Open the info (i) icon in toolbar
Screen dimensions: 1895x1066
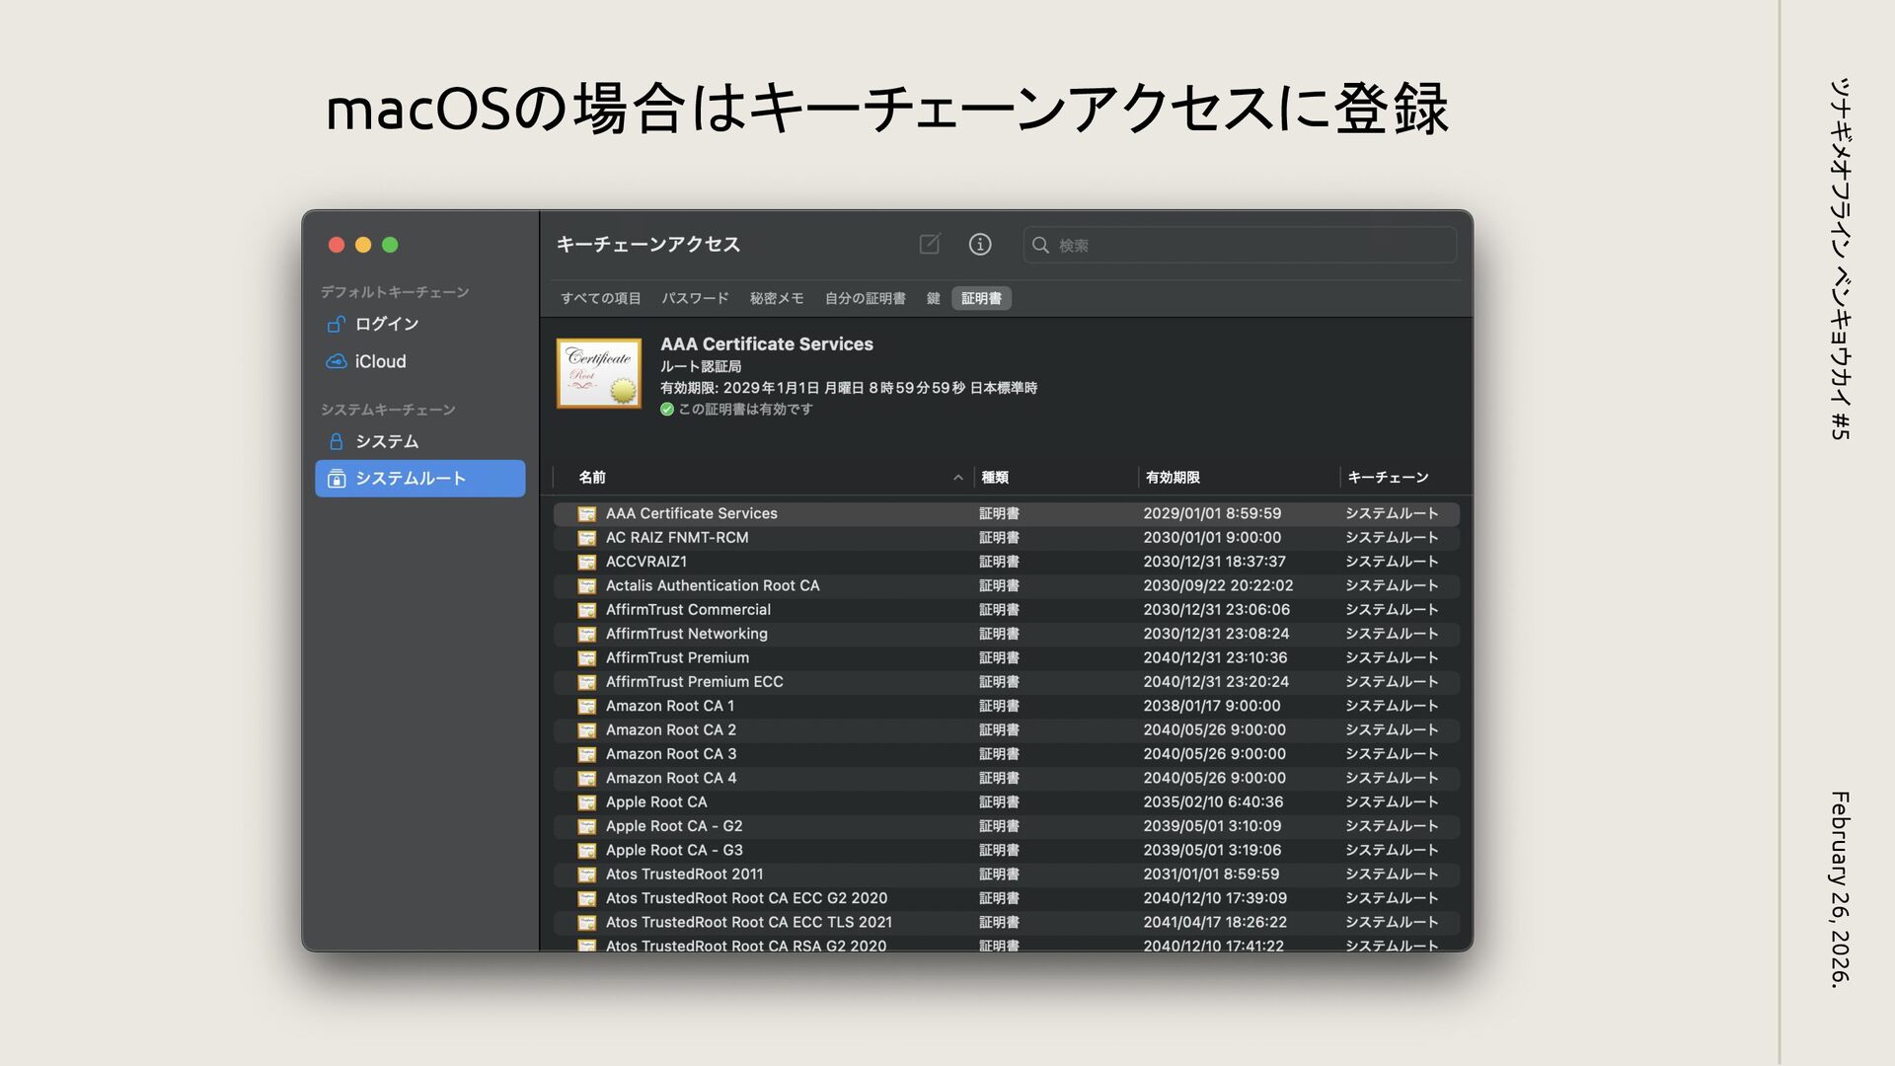(x=979, y=244)
